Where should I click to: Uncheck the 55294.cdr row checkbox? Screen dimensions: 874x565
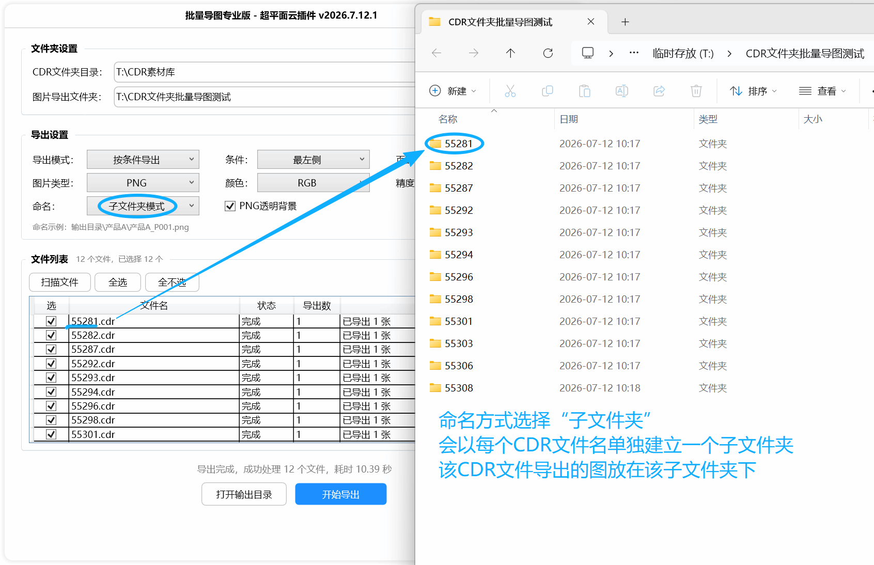(51, 392)
